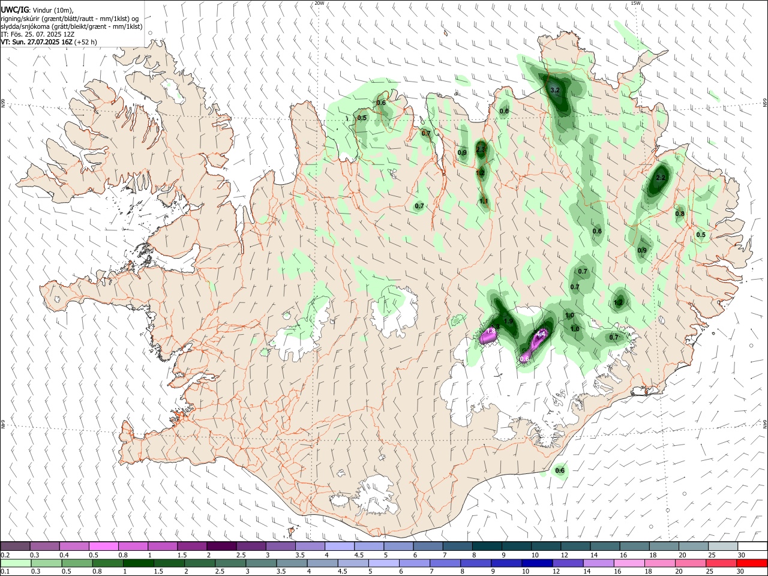Viewport: 768px width, 576px height.
Task: Click the 'slydda/snjókoma' legend description line
Action: click(71, 26)
